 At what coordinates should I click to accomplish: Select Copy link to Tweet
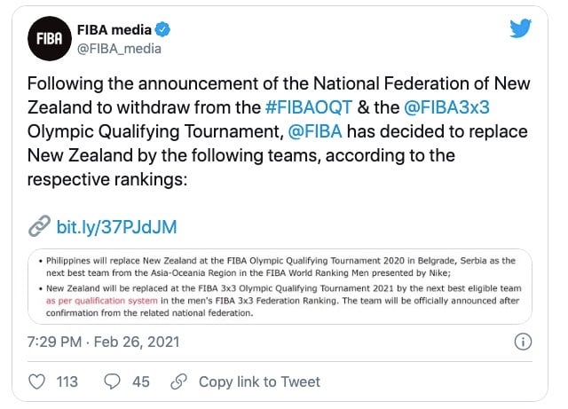pos(259,381)
